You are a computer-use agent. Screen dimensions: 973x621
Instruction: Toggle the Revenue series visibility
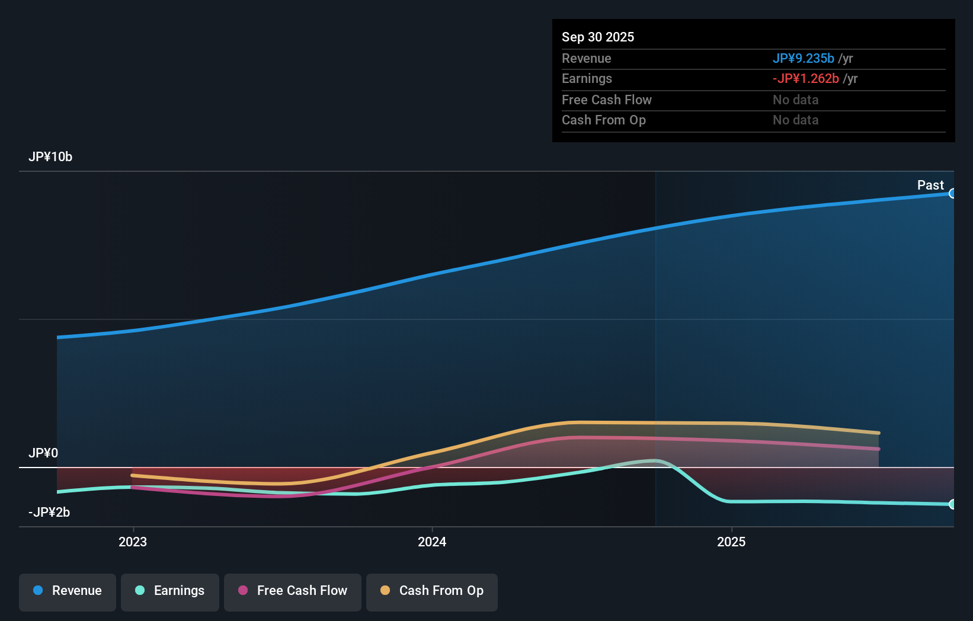tap(67, 592)
